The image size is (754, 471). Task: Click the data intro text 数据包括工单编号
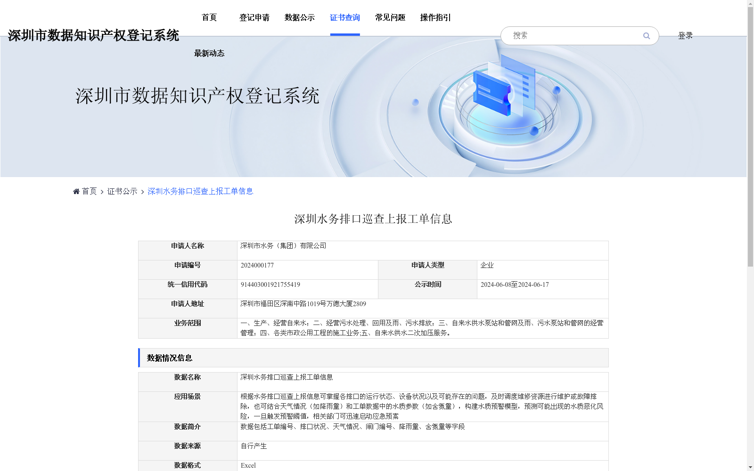352,427
